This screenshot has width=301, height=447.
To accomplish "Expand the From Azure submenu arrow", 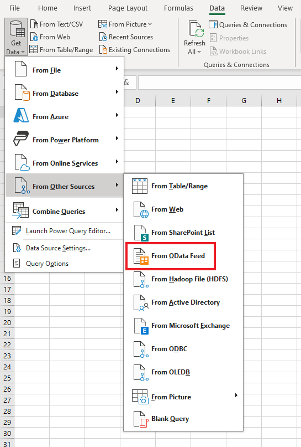I will tap(117, 115).
